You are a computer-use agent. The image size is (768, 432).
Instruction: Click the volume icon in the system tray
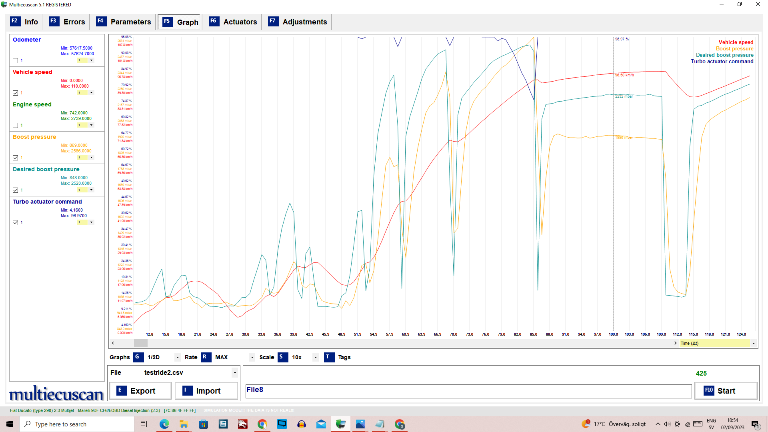(x=667, y=424)
